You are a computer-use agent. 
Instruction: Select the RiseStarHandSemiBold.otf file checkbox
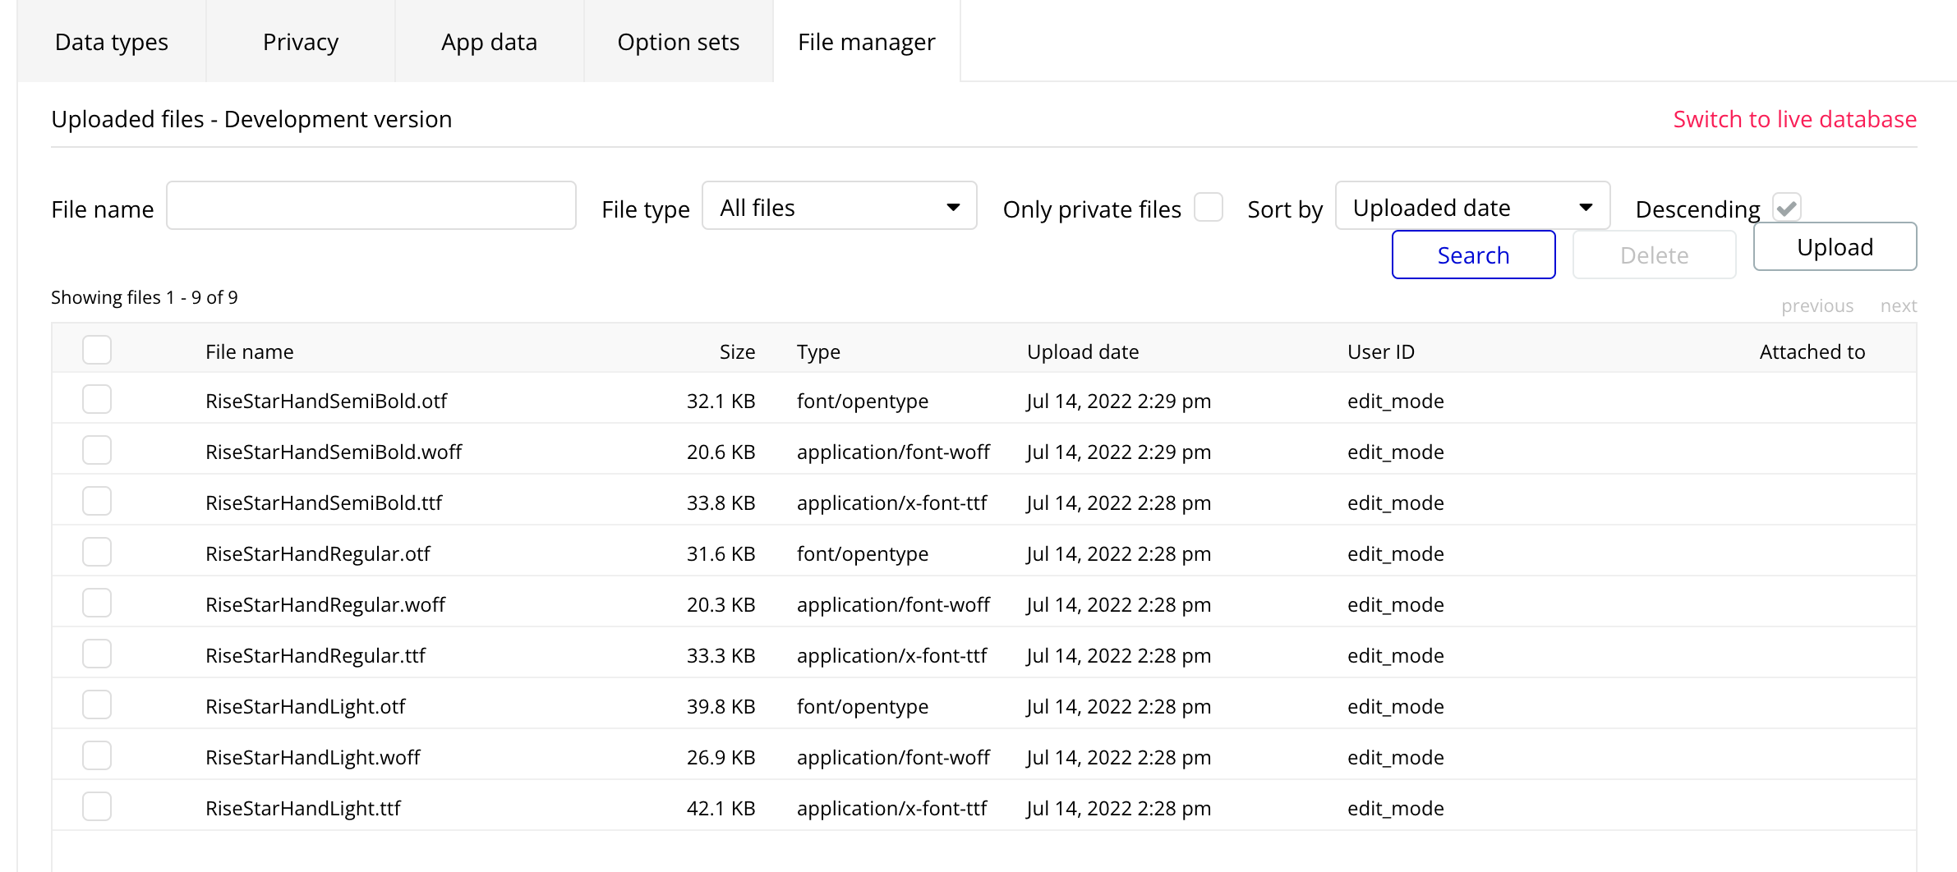pyautogui.click(x=97, y=400)
